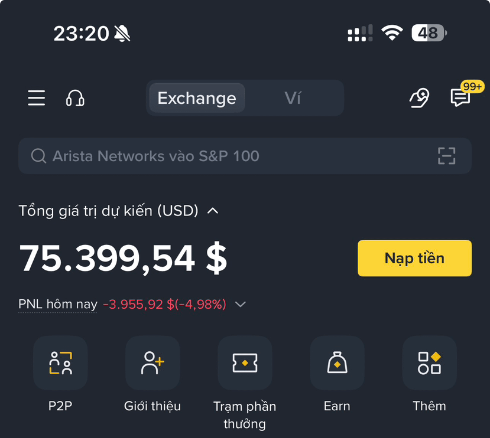Screen dimensions: 490x438
Task: Open the hamburger side menu
Action: pos(36,98)
